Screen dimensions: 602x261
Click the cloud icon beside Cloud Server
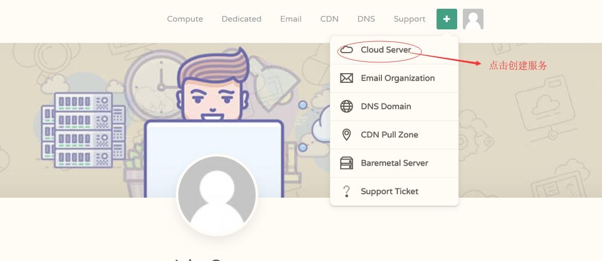(x=346, y=49)
